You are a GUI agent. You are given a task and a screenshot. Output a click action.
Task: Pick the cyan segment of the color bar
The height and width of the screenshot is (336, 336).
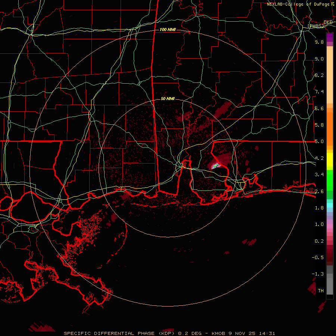330,205
